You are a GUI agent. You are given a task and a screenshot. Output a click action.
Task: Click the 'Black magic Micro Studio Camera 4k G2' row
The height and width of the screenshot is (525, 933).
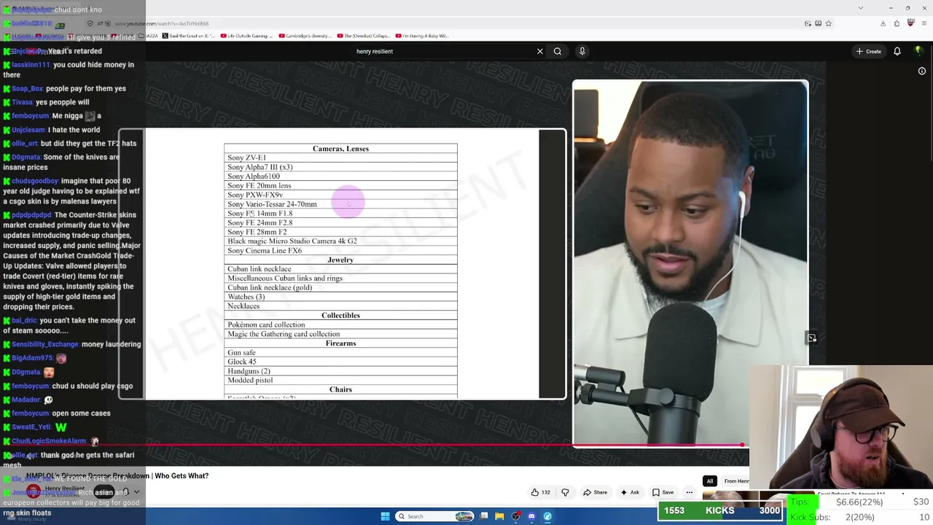(x=340, y=241)
